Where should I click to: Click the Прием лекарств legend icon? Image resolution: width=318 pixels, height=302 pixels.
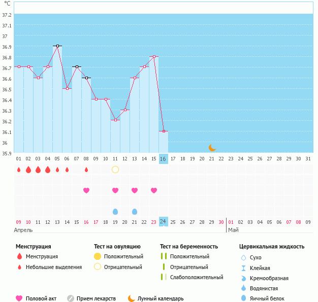(71, 298)
